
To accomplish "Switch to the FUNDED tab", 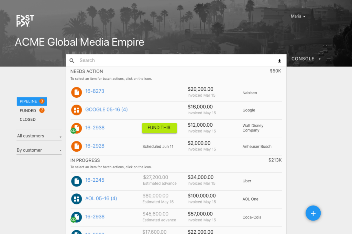I will point(28,110).
